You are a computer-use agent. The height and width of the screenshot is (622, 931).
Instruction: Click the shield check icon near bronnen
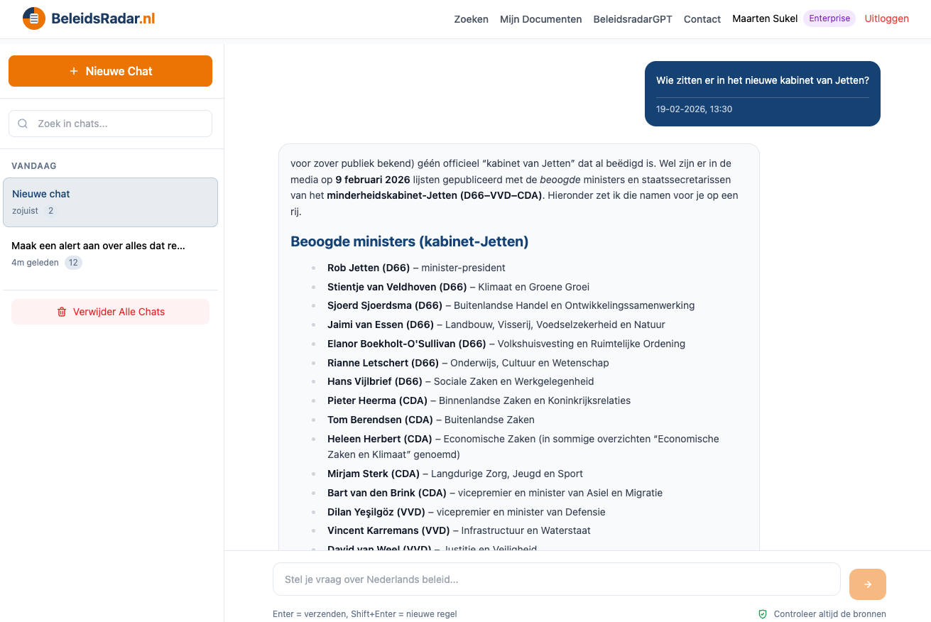tap(763, 614)
